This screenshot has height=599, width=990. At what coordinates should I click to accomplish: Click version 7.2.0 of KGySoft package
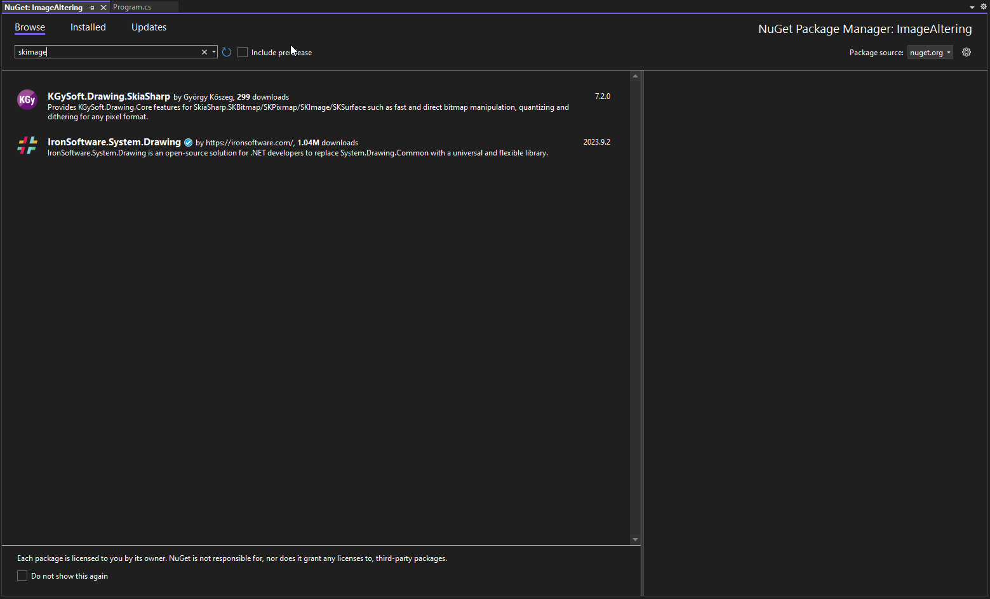603,96
